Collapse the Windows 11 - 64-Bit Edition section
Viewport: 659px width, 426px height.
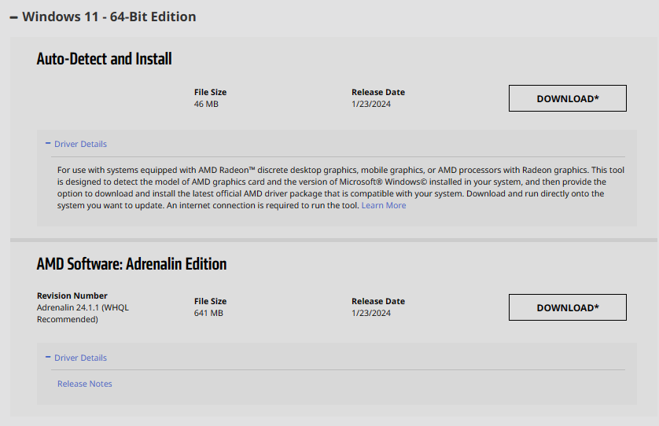click(103, 17)
